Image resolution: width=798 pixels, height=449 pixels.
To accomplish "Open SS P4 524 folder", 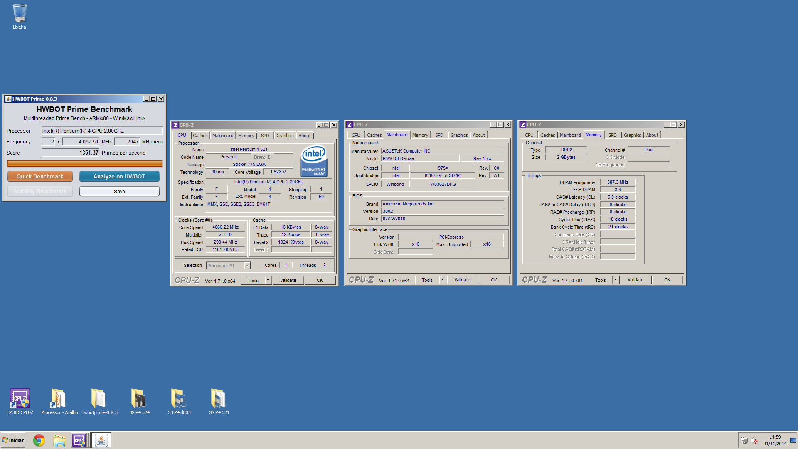I will point(139,401).
